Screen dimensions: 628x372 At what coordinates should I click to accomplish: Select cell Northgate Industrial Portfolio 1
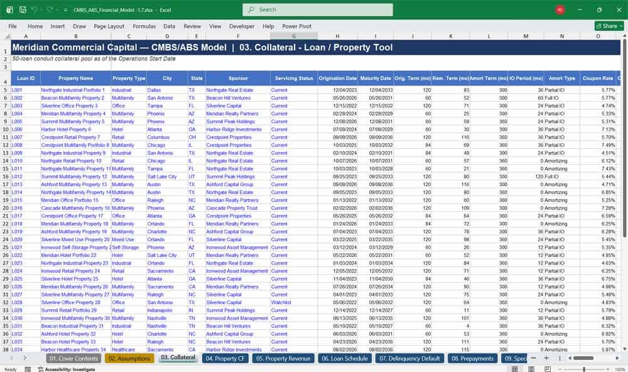[x=76, y=90]
